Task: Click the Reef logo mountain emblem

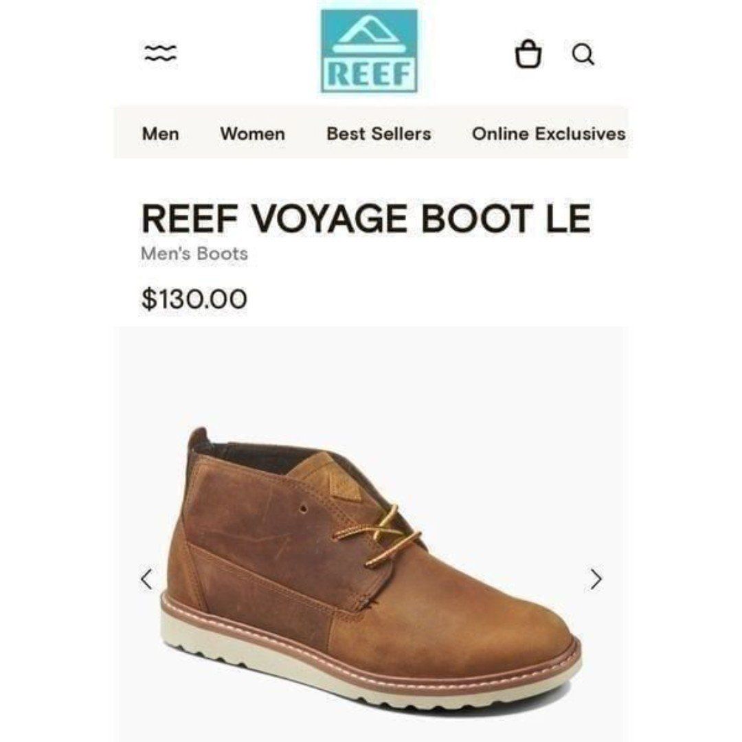Action: (369, 34)
